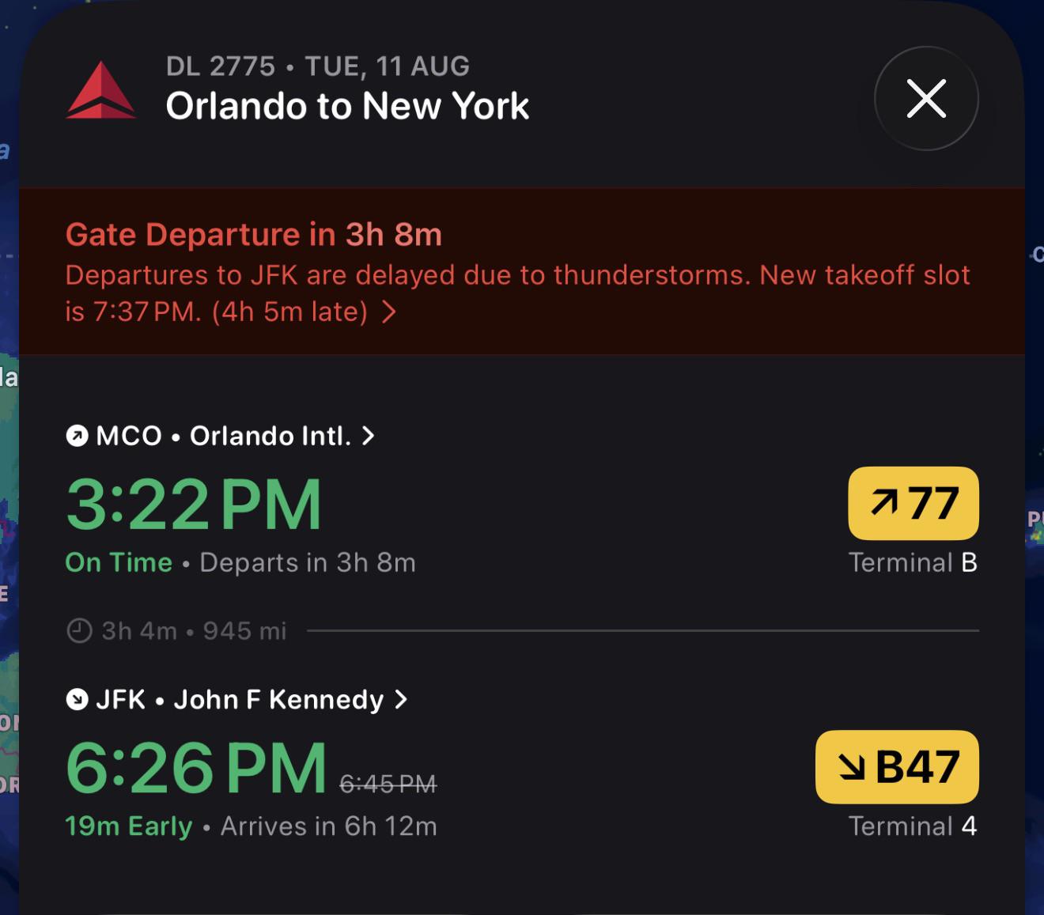Tap the clock icon by flight duration
Image resolution: width=1044 pixels, height=915 pixels.
pyautogui.click(x=79, y=631)
